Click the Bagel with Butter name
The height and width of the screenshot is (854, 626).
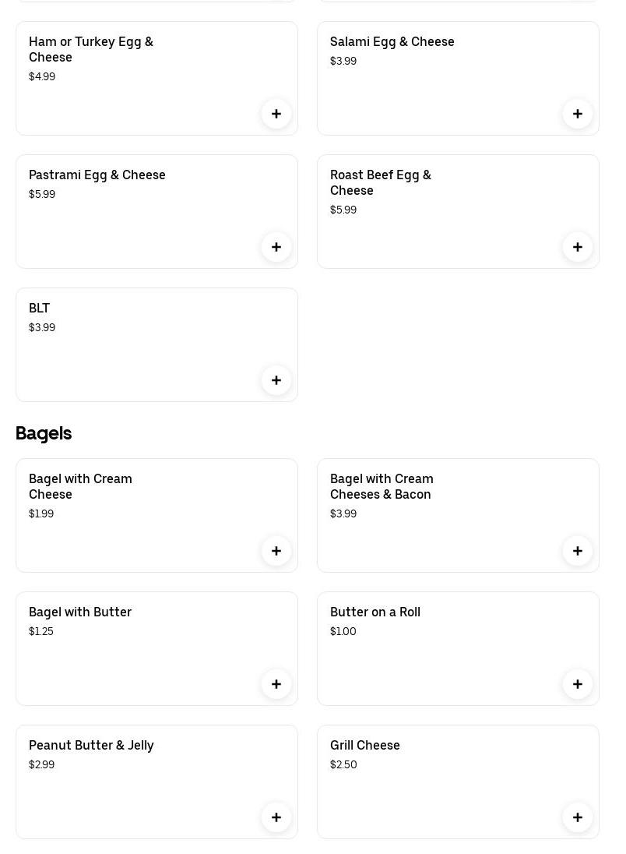pyautogui.click(x=80, y=612)
